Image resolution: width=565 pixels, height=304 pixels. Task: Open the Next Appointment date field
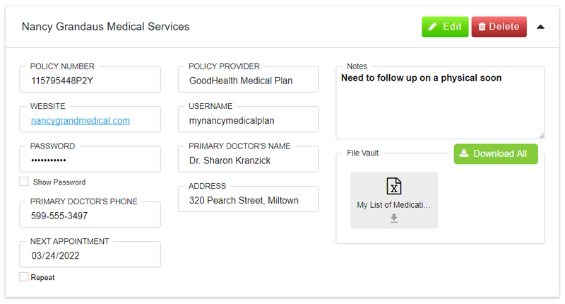[90, 255]
